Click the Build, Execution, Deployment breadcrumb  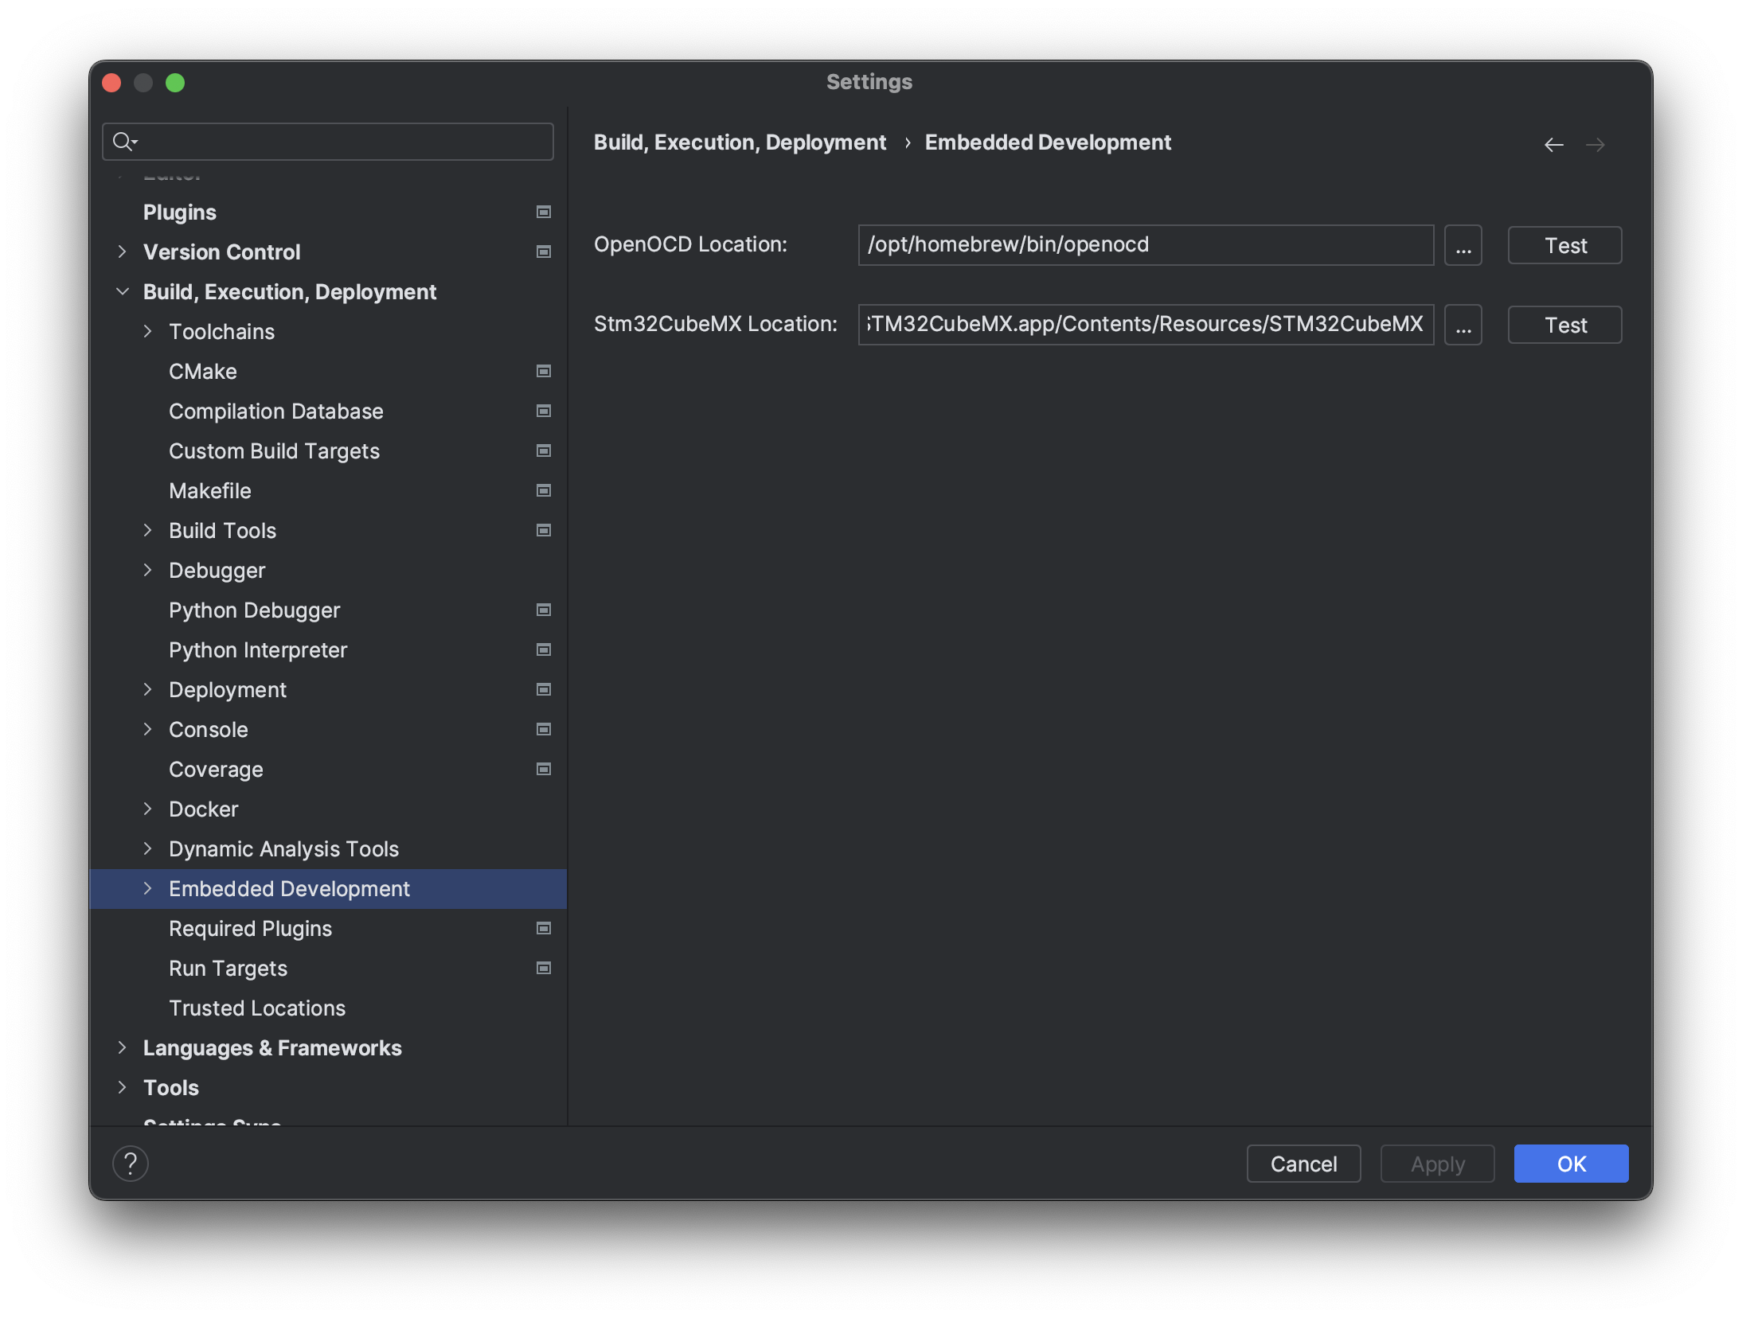click(740, 142)
